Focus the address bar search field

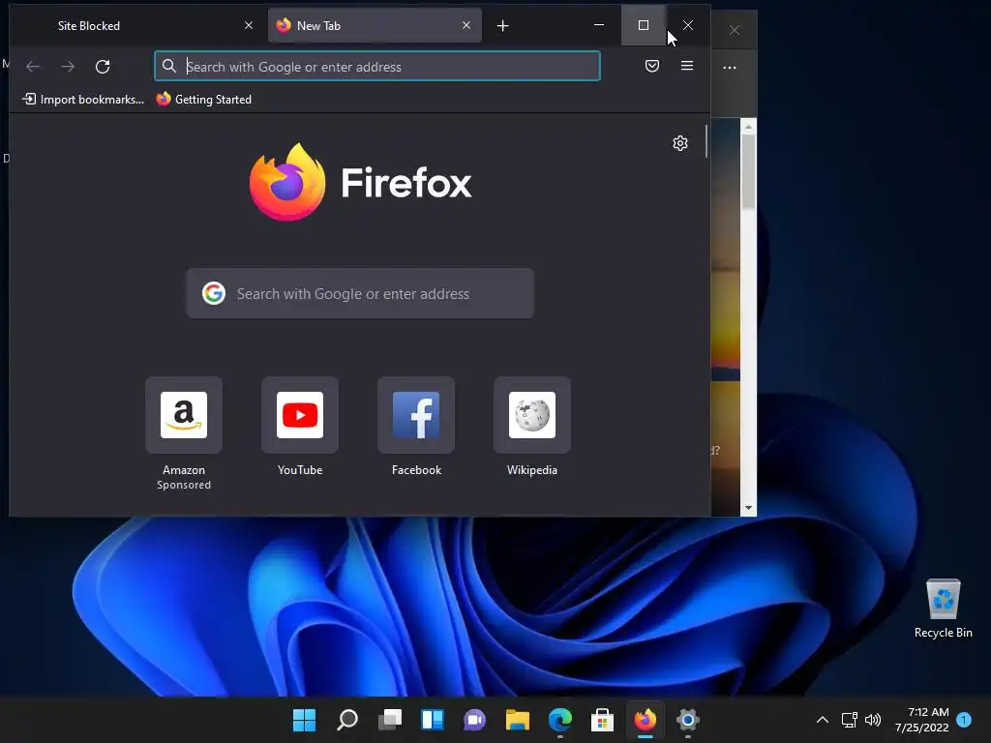click(x=377, y=67)
